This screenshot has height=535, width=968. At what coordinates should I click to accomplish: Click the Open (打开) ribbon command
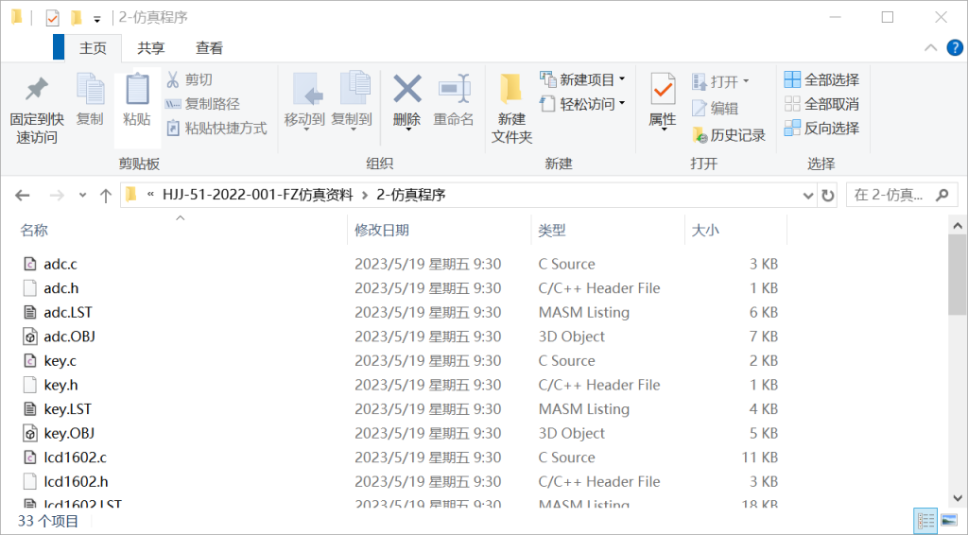720,81
